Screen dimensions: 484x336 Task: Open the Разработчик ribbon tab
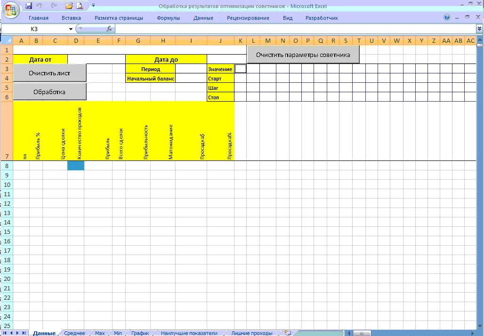coord(322,18)
